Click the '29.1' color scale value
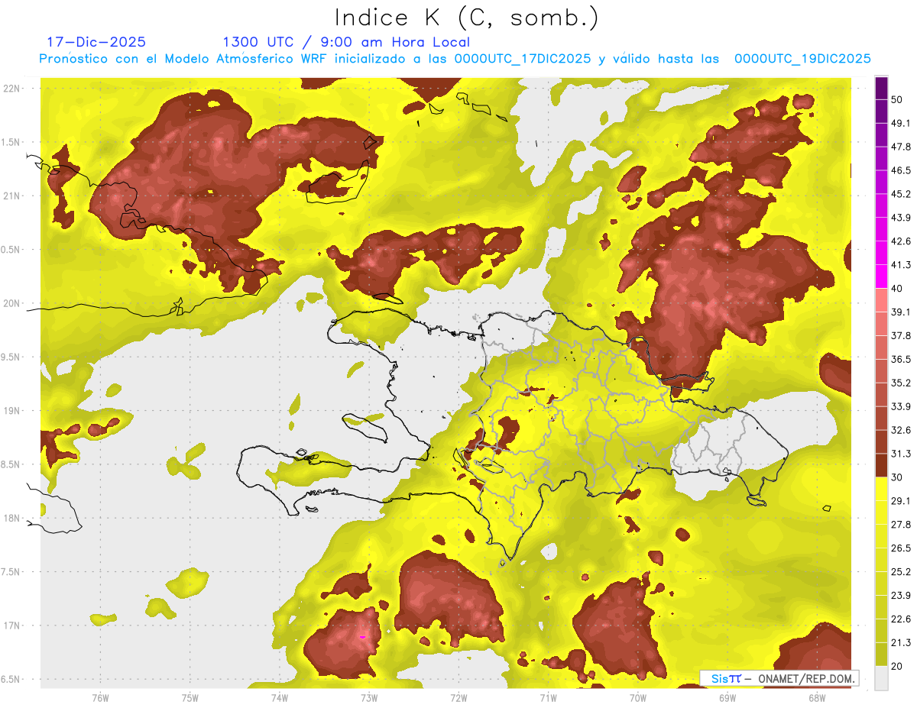This screenshot has width=917, height=708. coord(900,501)
